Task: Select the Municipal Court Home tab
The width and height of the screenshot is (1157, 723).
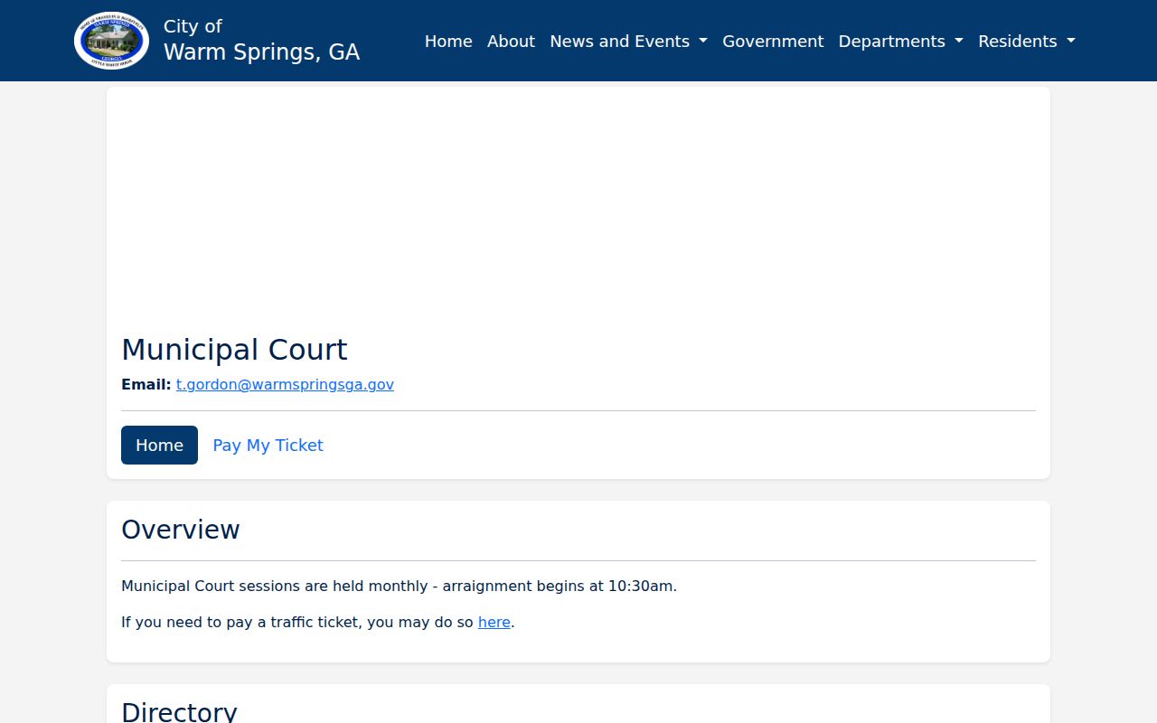Action: 159,445
